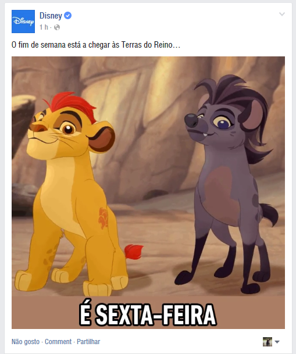Open the Disney page profile picture
The height and width of the screenshot is (354, 296).
(x=23, y=22)
